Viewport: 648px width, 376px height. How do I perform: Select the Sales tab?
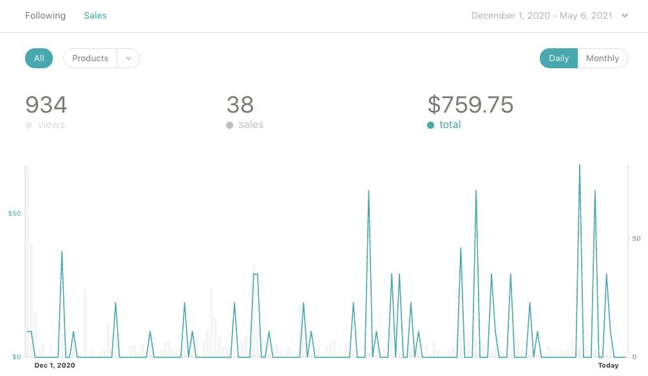(x=95, y=15)
